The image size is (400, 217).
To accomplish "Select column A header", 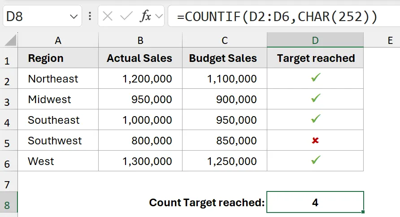I will [58, 40].
